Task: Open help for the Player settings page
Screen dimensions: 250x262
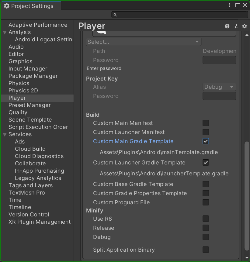Action: (227, 26)
